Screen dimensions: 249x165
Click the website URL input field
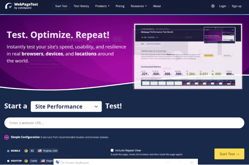pos(124,123)
